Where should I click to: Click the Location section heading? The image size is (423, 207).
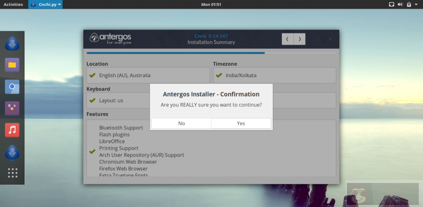[x=97, y=64]
